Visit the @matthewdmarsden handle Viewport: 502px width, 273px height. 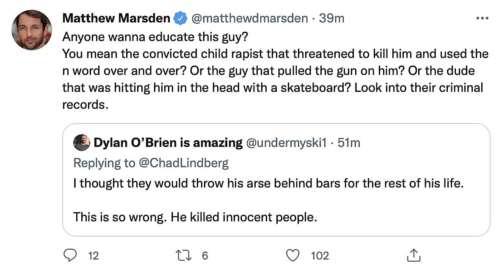point(249,19)
